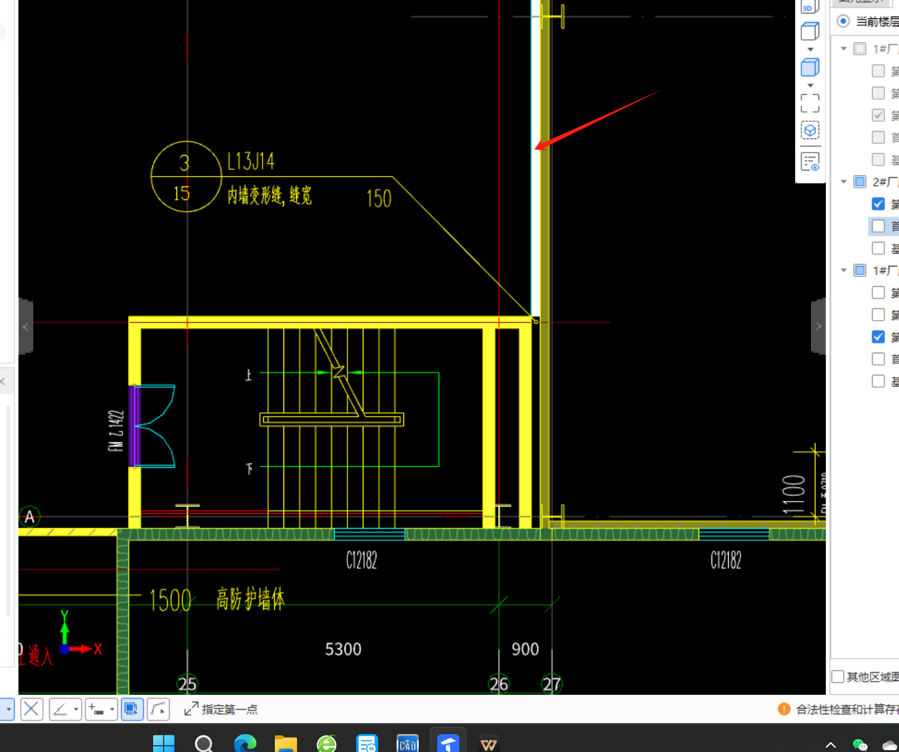Toggle the highlighted blue screen-select icon

(x=132, y=709)
